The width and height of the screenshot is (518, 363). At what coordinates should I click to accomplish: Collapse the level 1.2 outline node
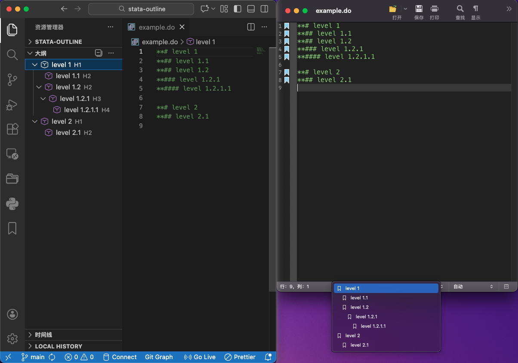[39, 87]
